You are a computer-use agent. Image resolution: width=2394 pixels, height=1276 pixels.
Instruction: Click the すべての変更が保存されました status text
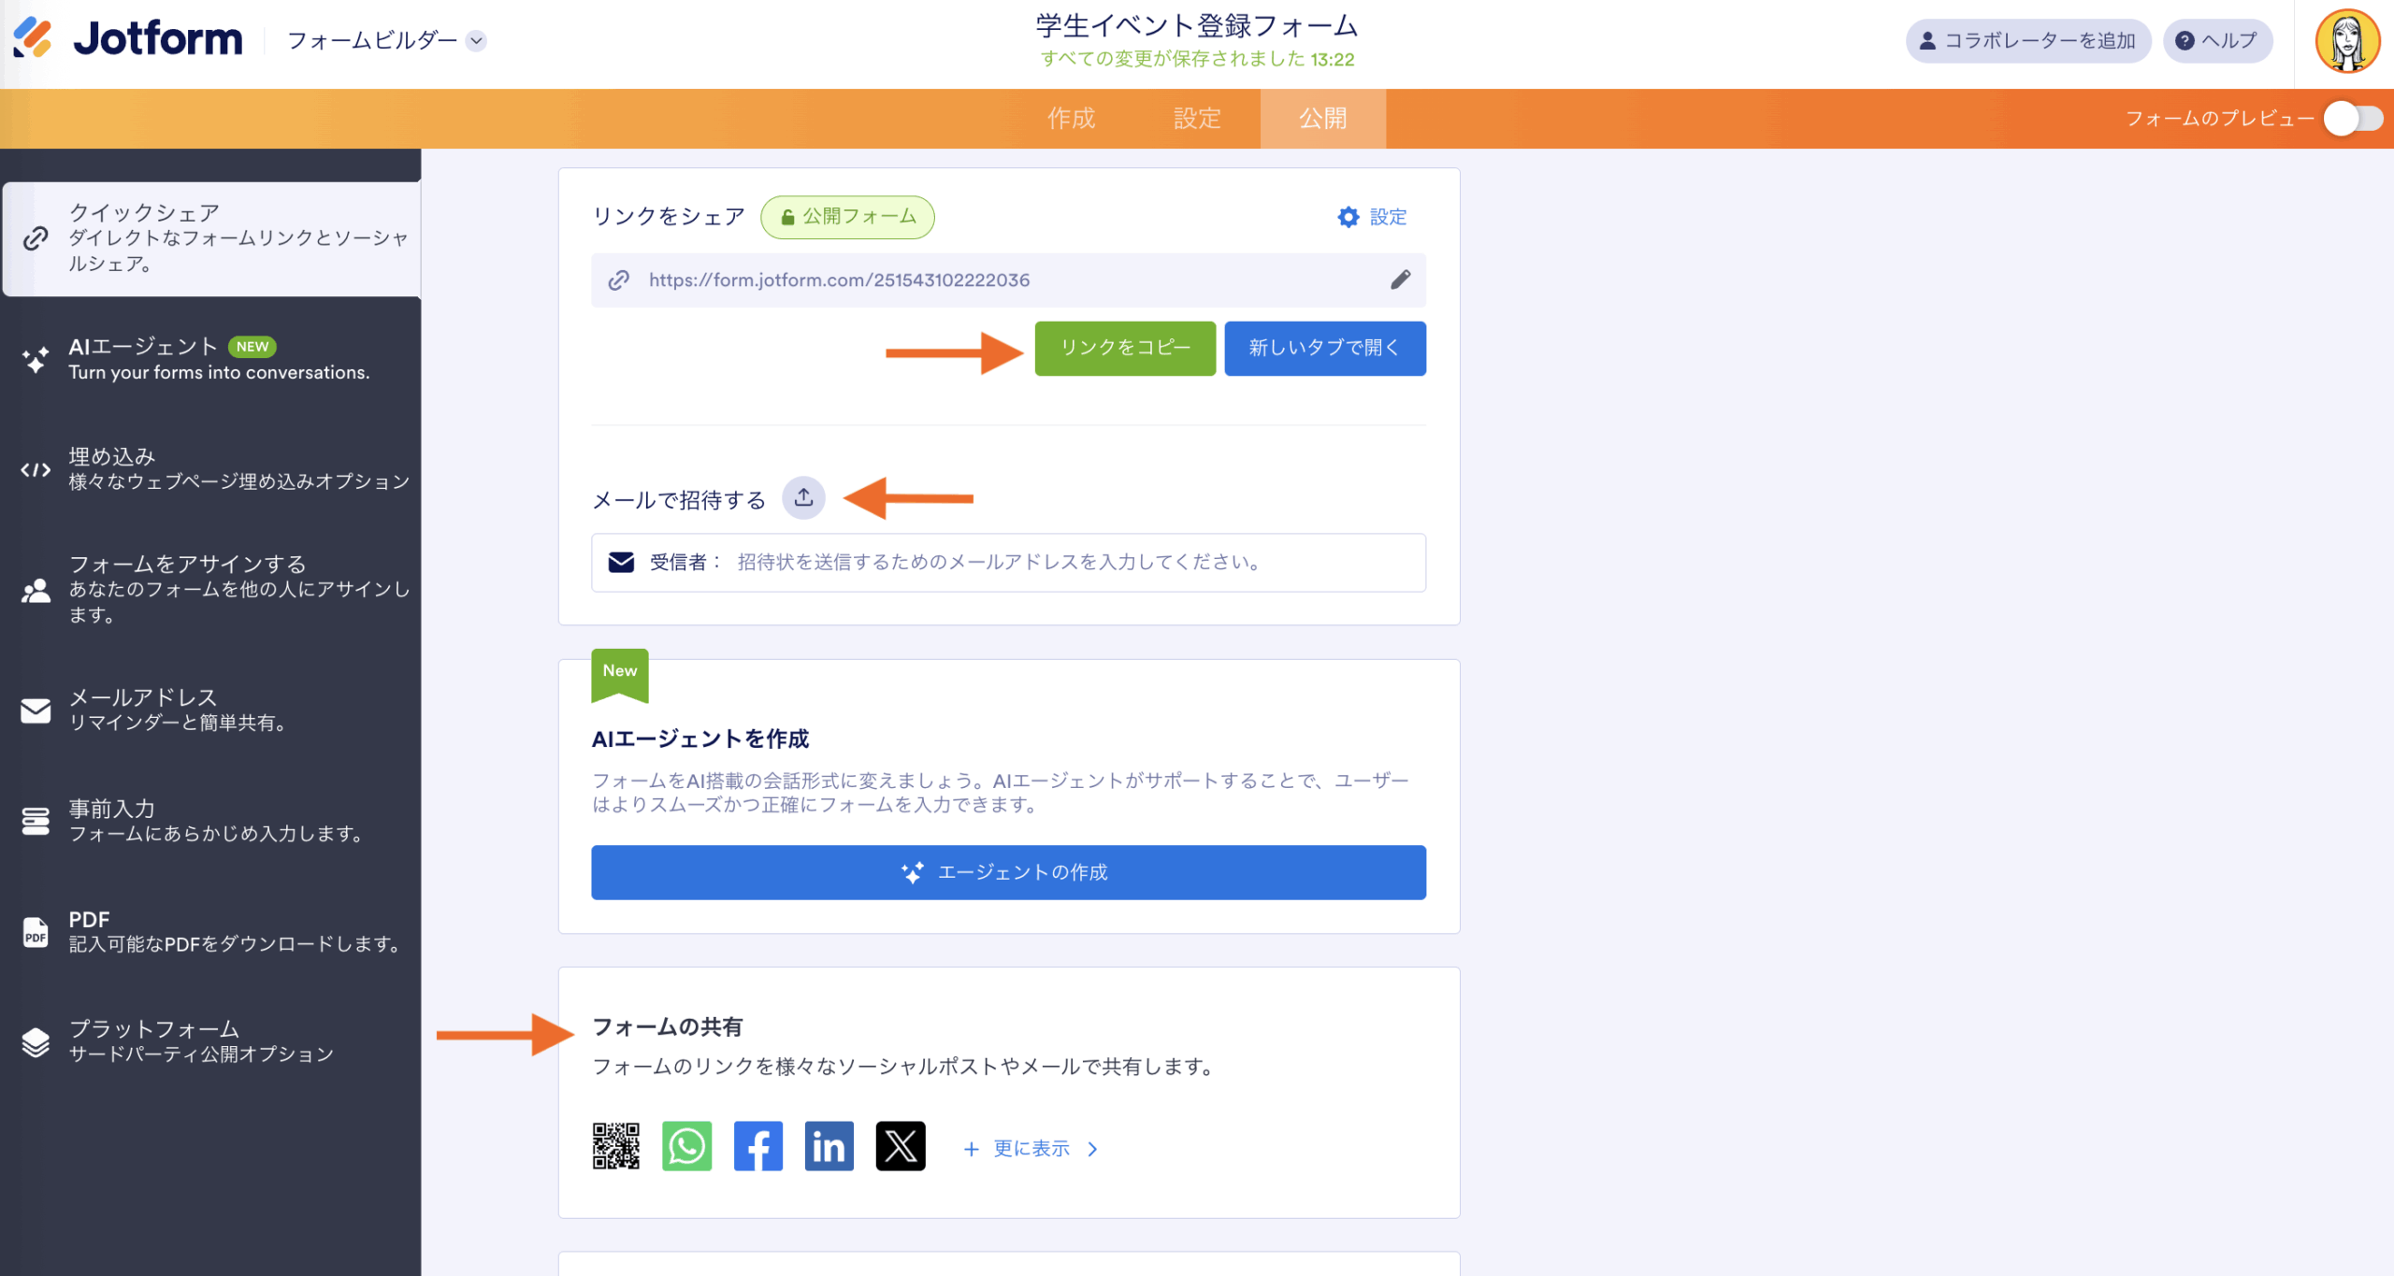coord(1197,59)
